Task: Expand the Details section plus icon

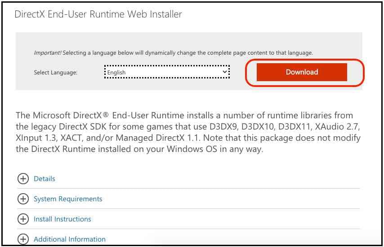Action: (x=23, y=179)
